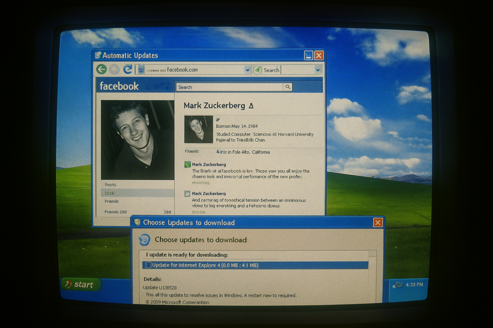
Task: Click the Update U138528 details text
Action: tap(160, 288)
